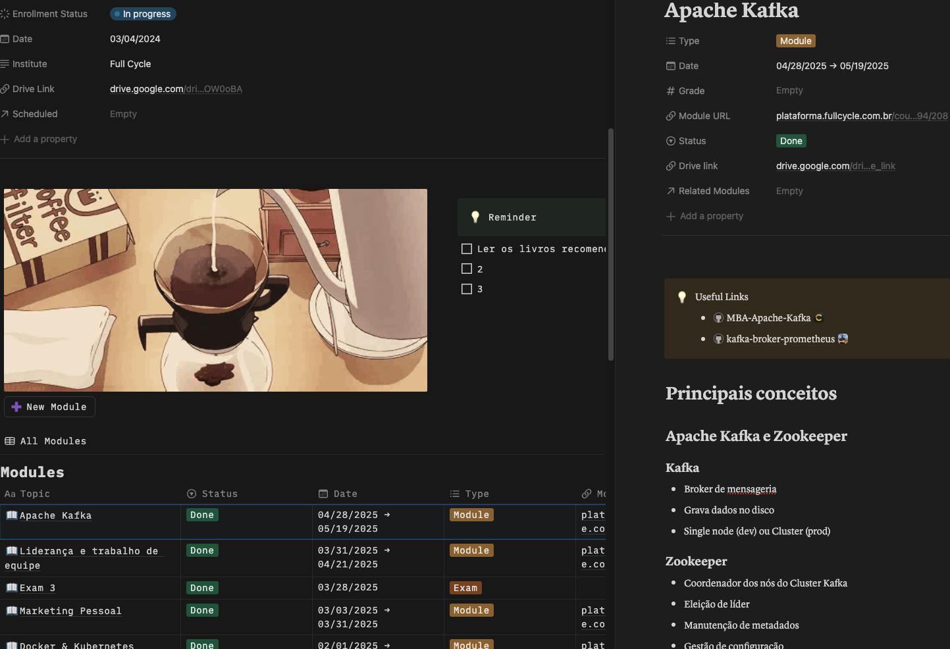Open the Apache Kafka row in Modules table
The height and width of the screenshot is (649, 950).
click(x=55, y=515)
